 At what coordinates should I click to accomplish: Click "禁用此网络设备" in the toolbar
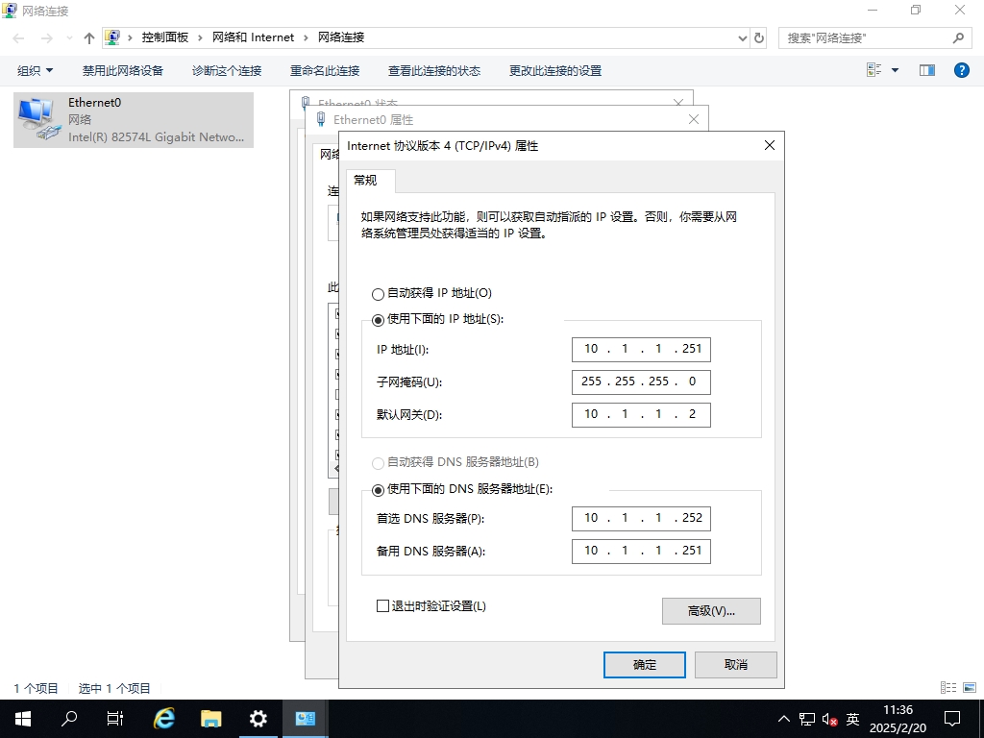[123, 70]
